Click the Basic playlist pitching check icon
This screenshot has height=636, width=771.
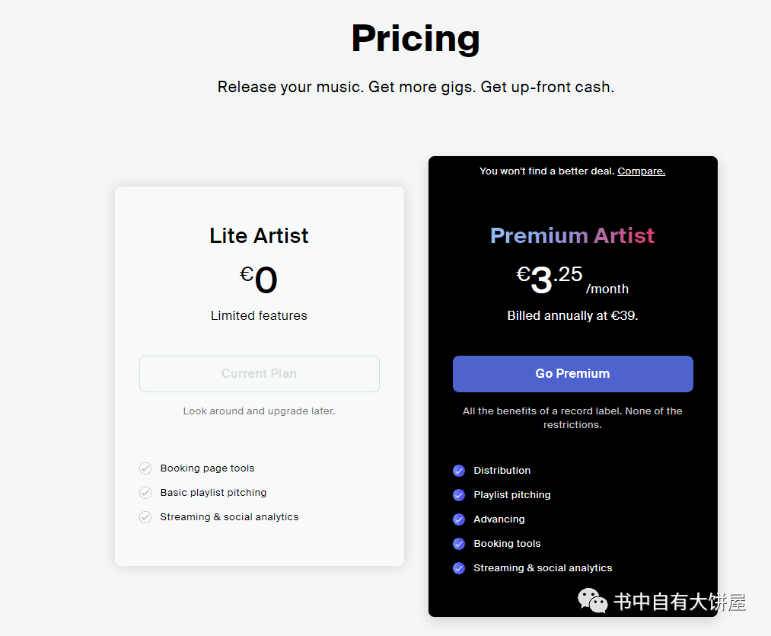pos(145,492)
